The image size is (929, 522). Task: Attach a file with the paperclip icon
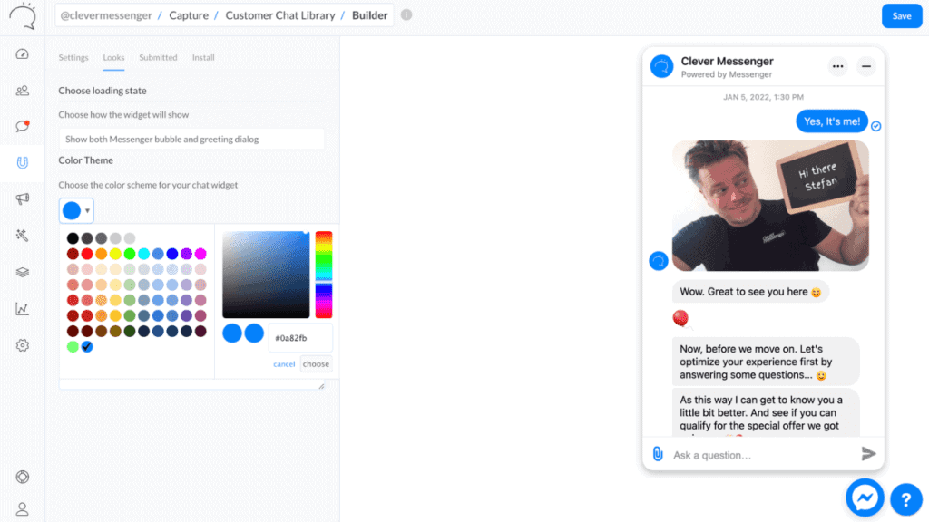(657, 454)
